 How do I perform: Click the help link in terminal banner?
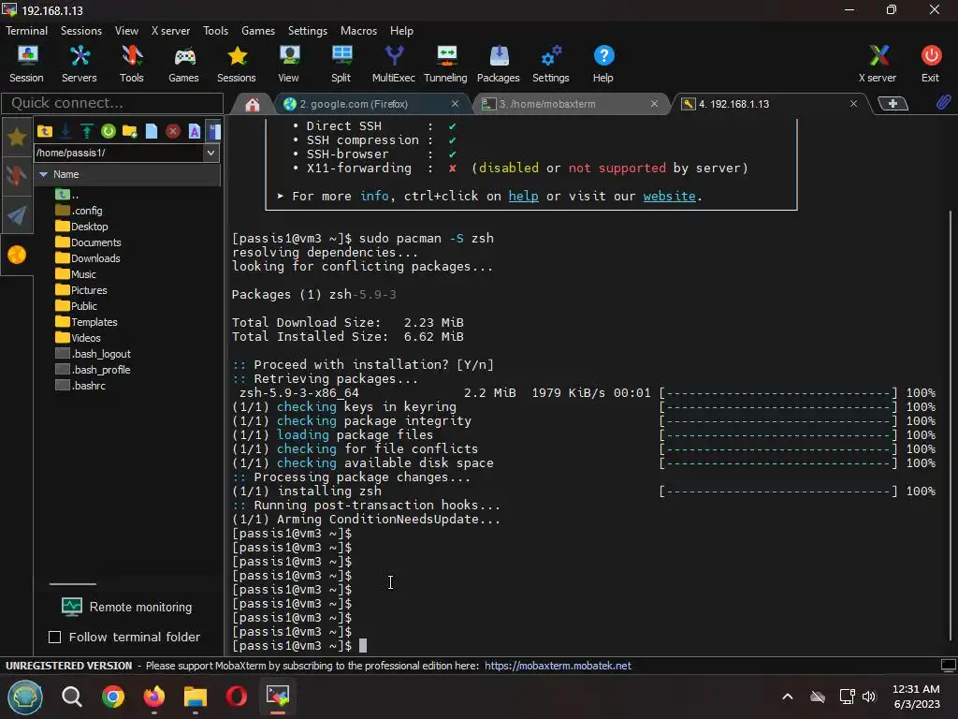[524, 197]
